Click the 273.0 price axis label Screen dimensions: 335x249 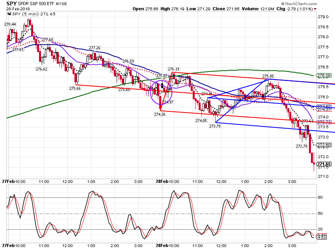[323, 137]
